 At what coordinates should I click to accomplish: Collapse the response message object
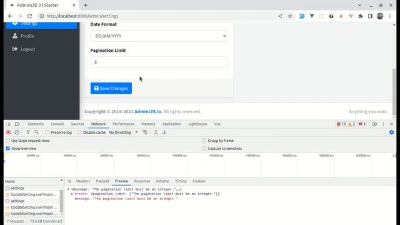68,189
